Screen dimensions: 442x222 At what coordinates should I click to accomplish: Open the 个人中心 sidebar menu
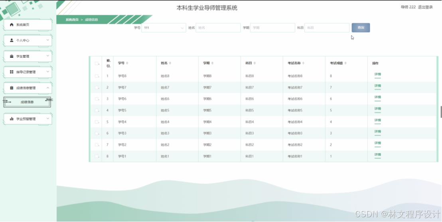[x=28, y=40]
